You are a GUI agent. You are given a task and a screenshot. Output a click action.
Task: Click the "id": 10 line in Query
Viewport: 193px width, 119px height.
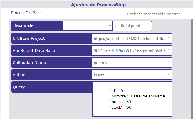(117, 91)
